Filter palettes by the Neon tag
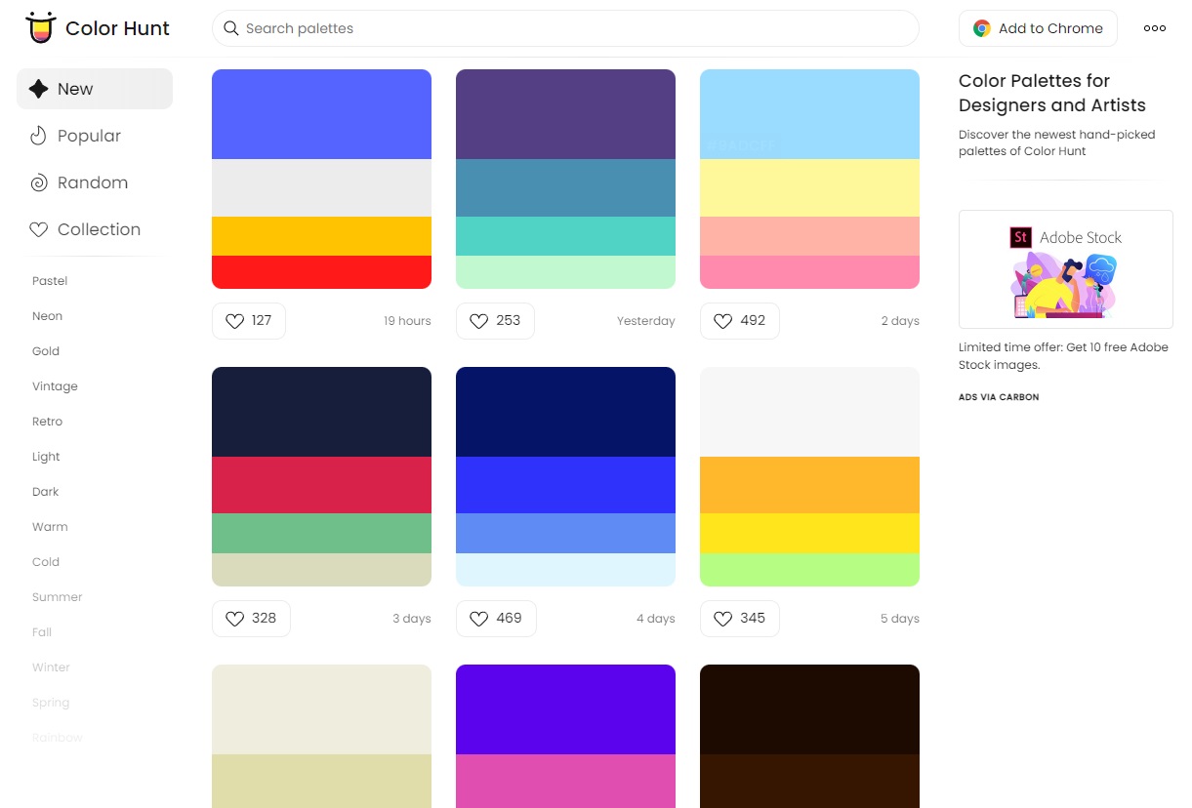The width and height of the screenshot is (1192, 808). pos(47,315)
